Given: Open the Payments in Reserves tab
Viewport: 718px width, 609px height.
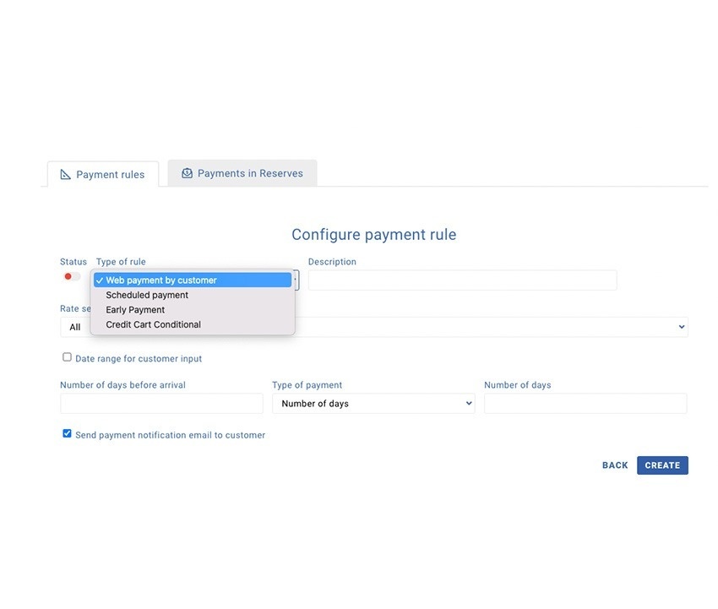Looking at the screenshot, I should click(x=242, y=173).
